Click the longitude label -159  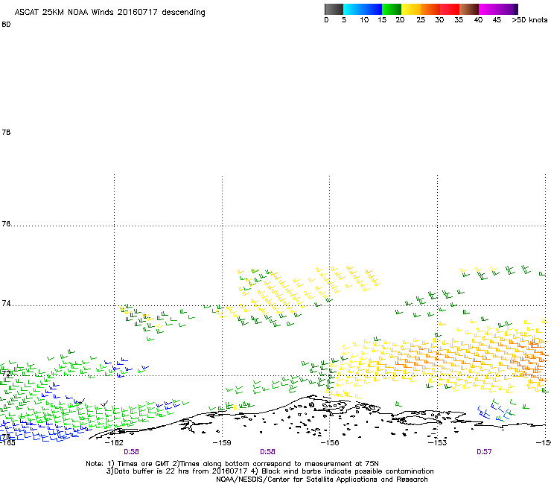[222, 443]
